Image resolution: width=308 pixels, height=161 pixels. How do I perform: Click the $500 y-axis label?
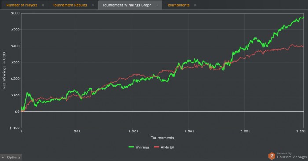[15, 29]
